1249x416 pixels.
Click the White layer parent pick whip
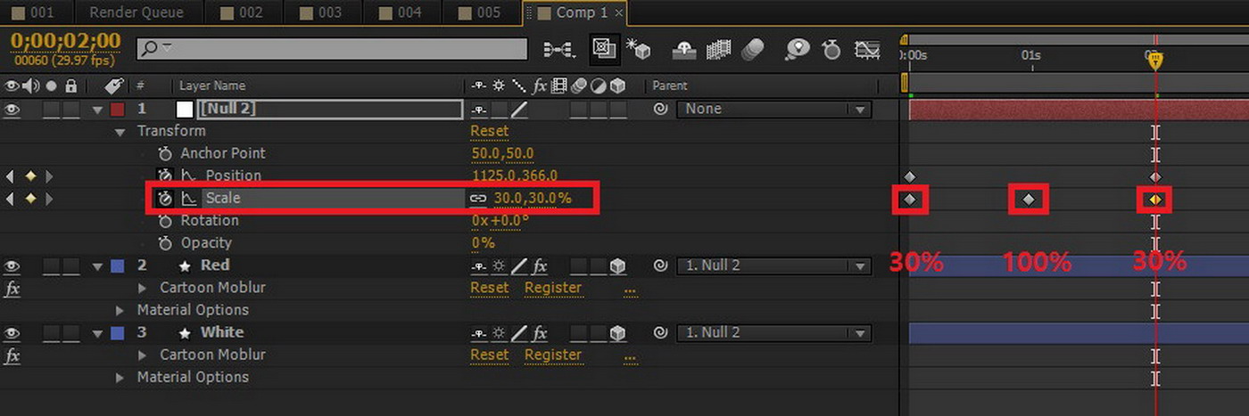coord(660,332)
